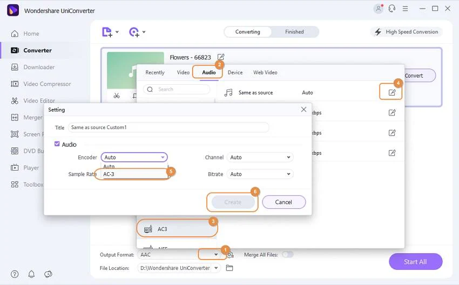
Task: Open the Encoder dropdown
Action: [134, 157]
